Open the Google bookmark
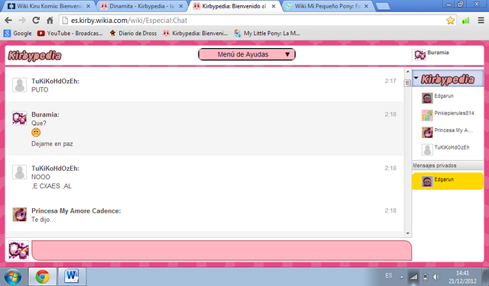Viewport: 489px width, 286px height. tap(18, 34)
